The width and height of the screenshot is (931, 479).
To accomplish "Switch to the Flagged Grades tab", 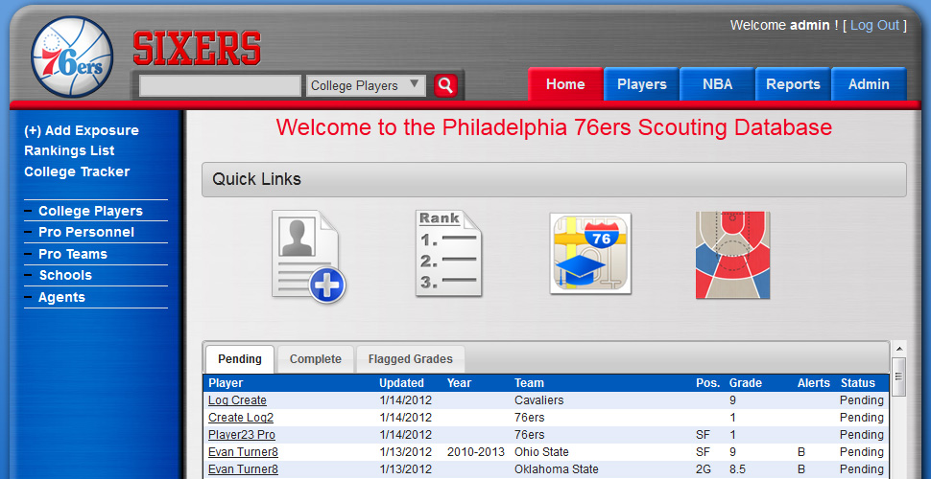I will click(410, 359).
